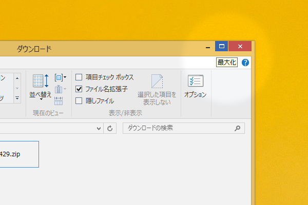Open the オプション folder options
This screenshot has width=308, height=205.
(x=195, y=86)
